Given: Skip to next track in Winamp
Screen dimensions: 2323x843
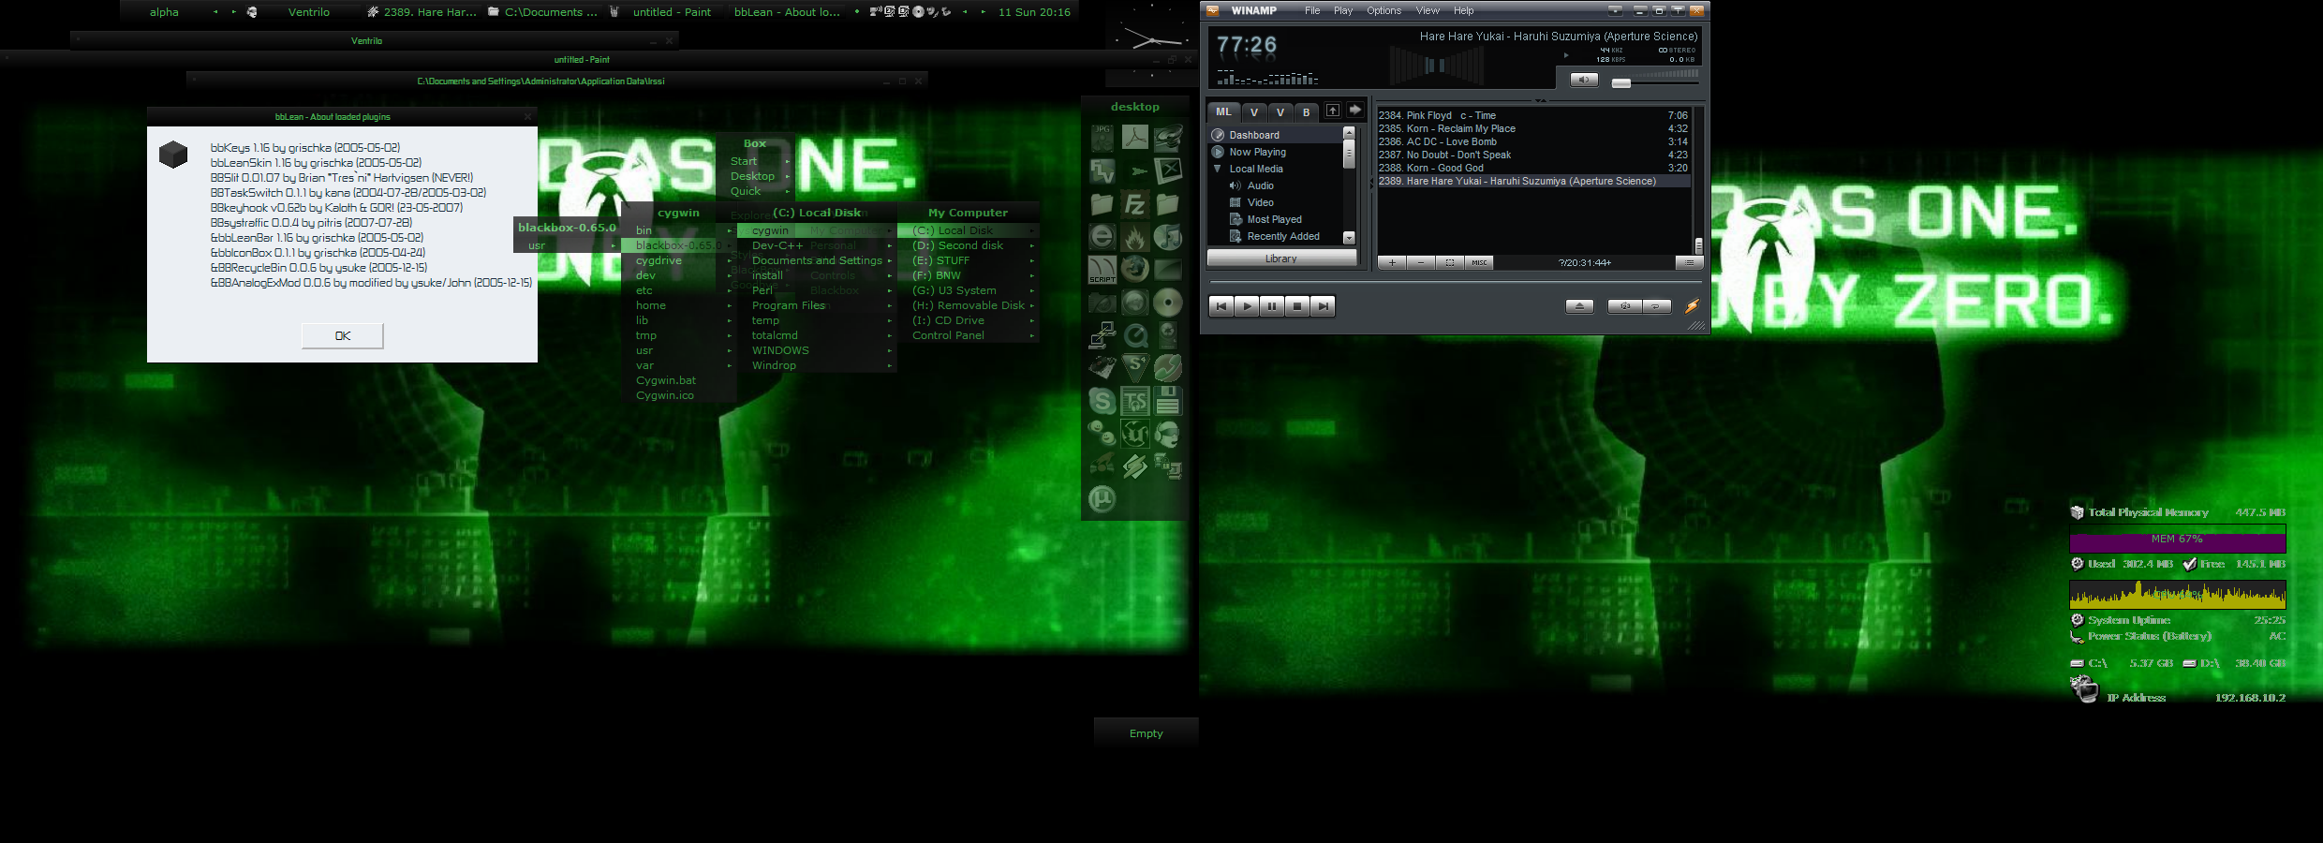Looking at the screenshot, I should pos(1323,306).
